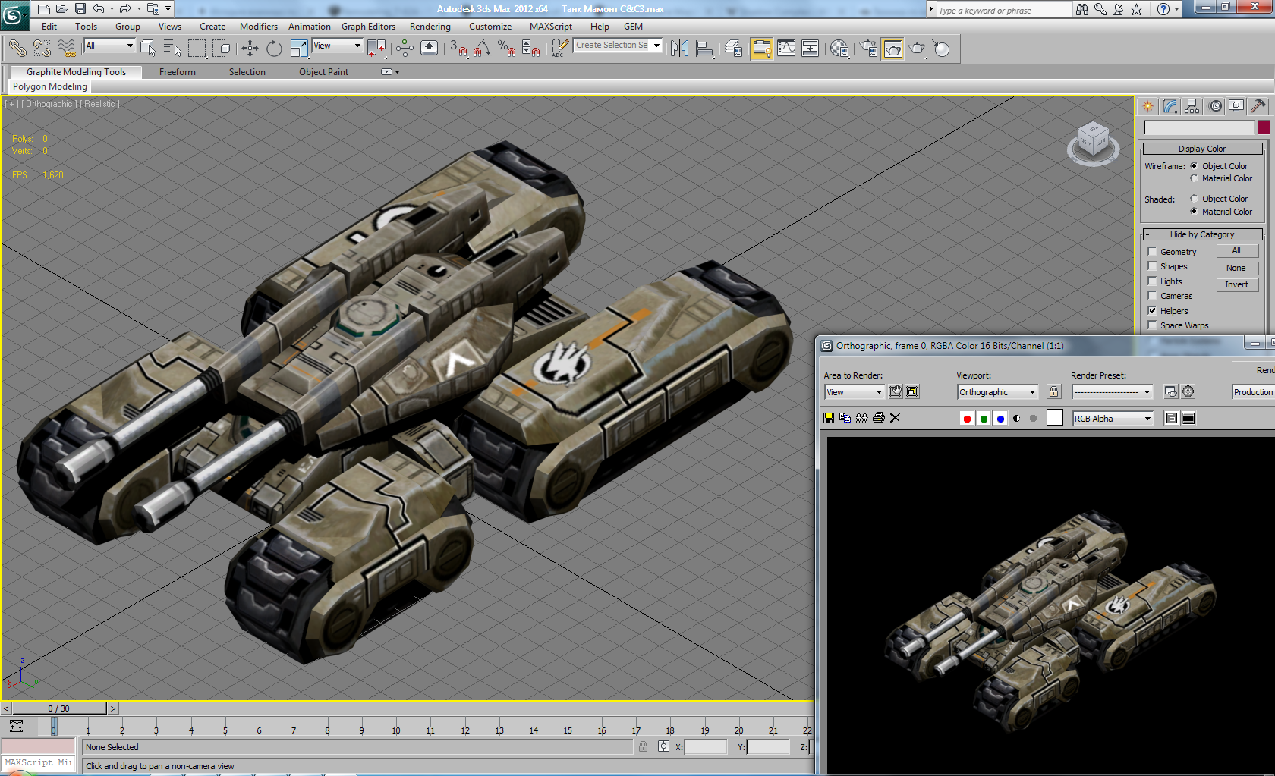Open the Render Preset dropdown

pos(1112,392)
